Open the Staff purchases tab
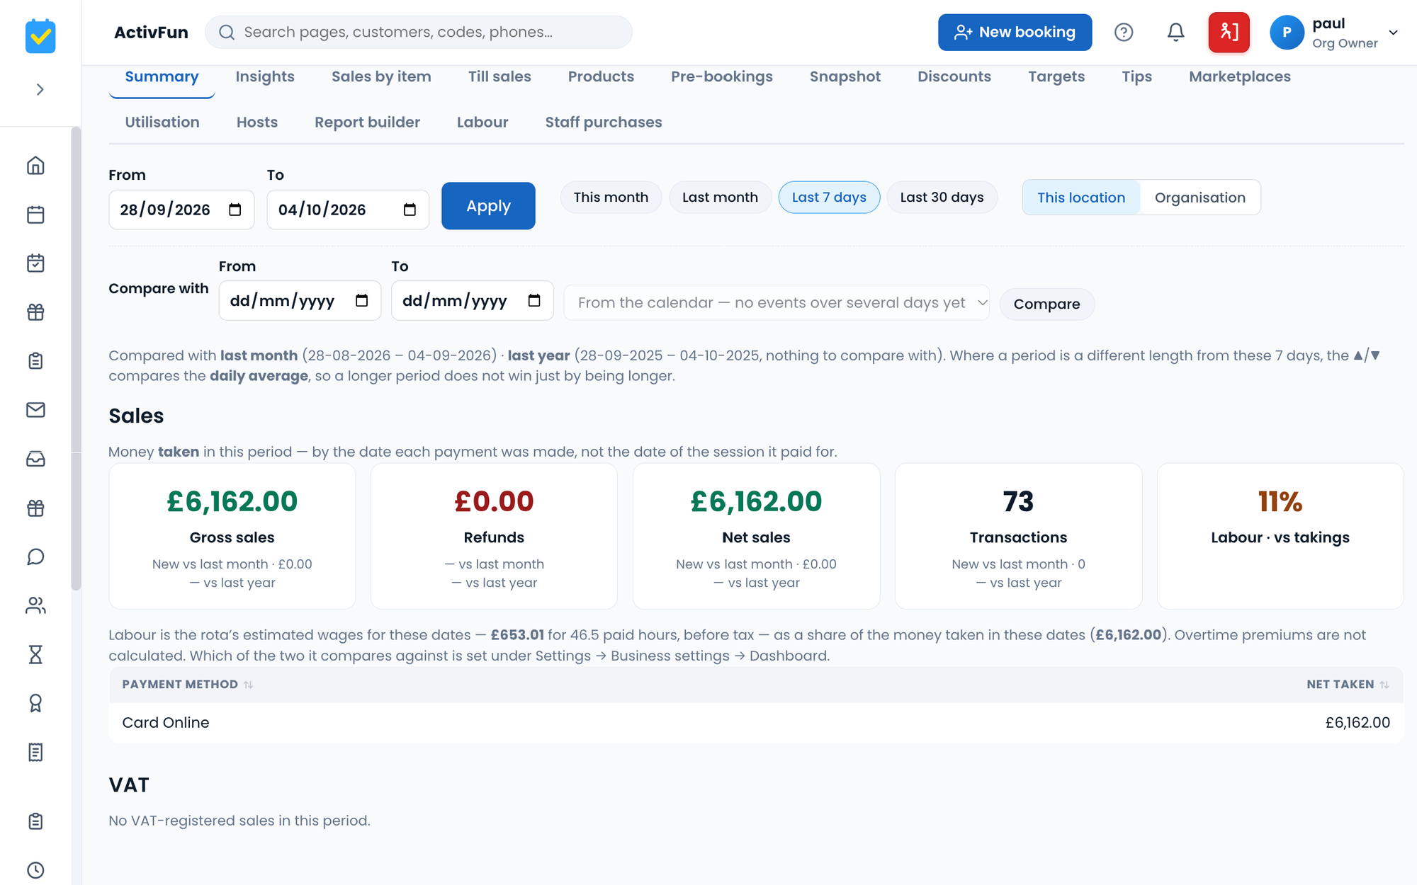This screenshot has width=1417, height=885. (604, 122)
